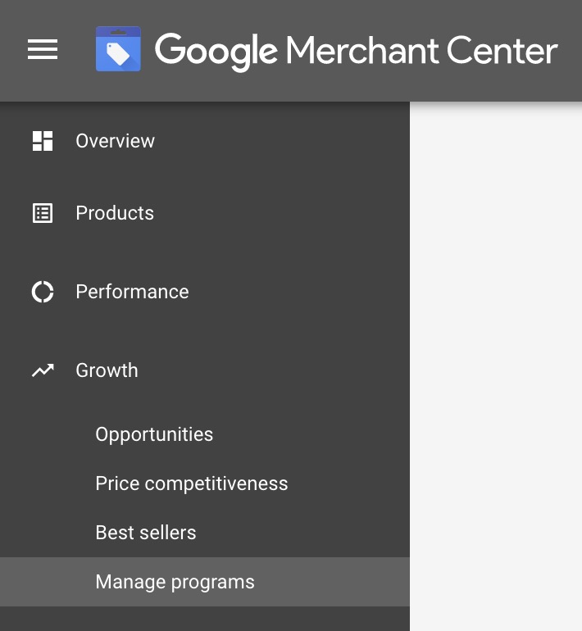
Task: Click the Performance donut chart icon
Action: (43, 292)
